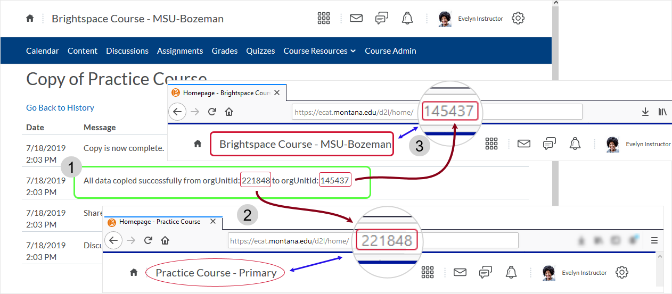Open Course Admin in the navbar
Image resolution: width=672 pixels, height=294 pixels.
[x=390, y=51]
